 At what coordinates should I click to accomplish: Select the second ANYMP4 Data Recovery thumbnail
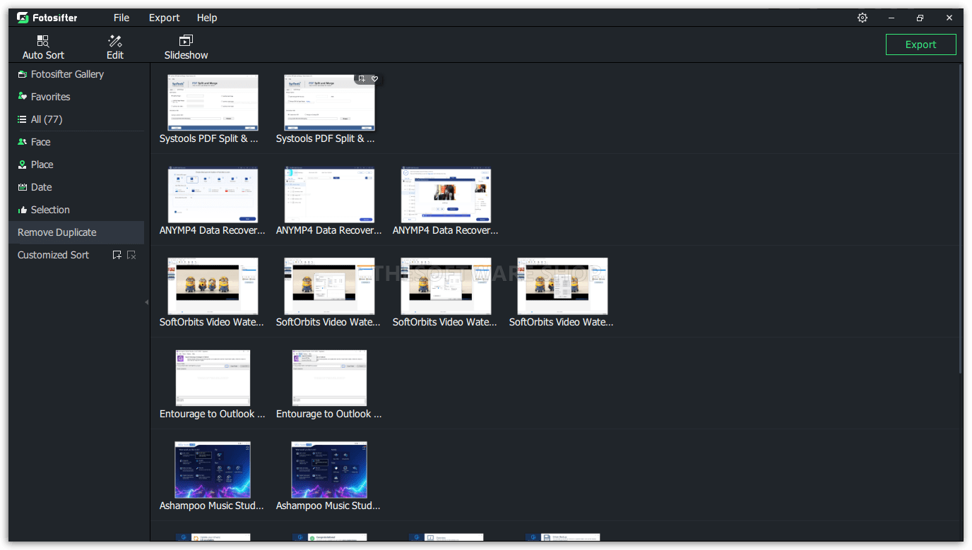[x=329, y=195]
